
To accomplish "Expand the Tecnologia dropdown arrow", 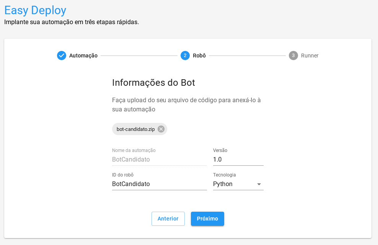I will (x=259, y=184).
